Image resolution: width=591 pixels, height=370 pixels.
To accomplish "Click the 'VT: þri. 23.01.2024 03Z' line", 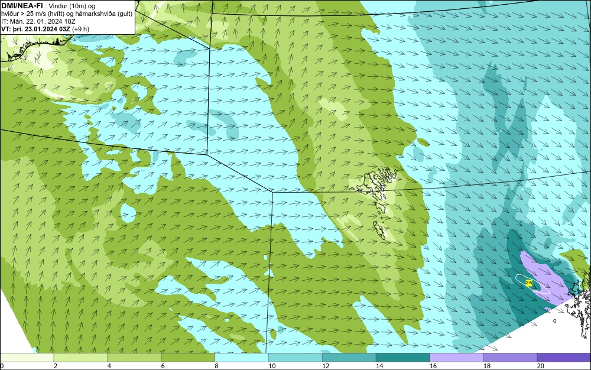I will coord(46,29).
